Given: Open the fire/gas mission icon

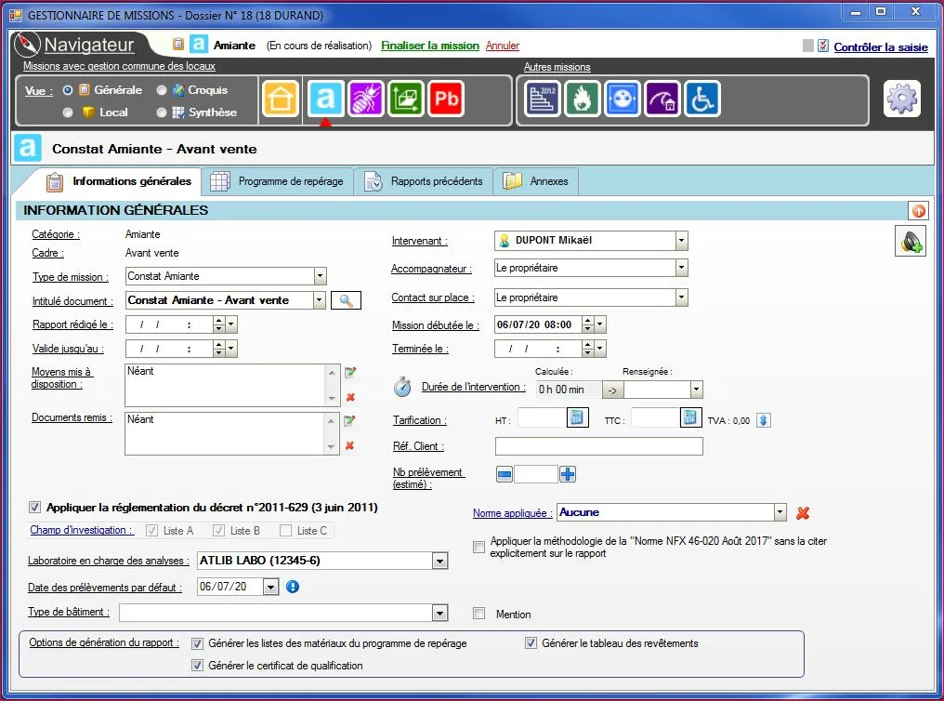Looking at the screenshot, I should tap(583, 99).
